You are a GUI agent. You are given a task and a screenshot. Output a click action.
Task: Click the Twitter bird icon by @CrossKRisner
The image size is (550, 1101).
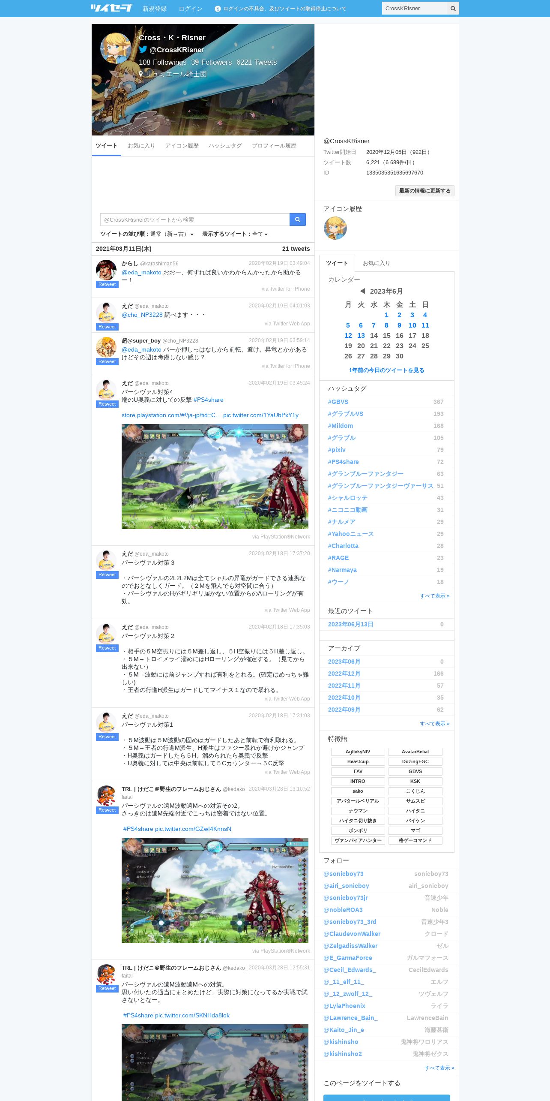tap(143, 49)
